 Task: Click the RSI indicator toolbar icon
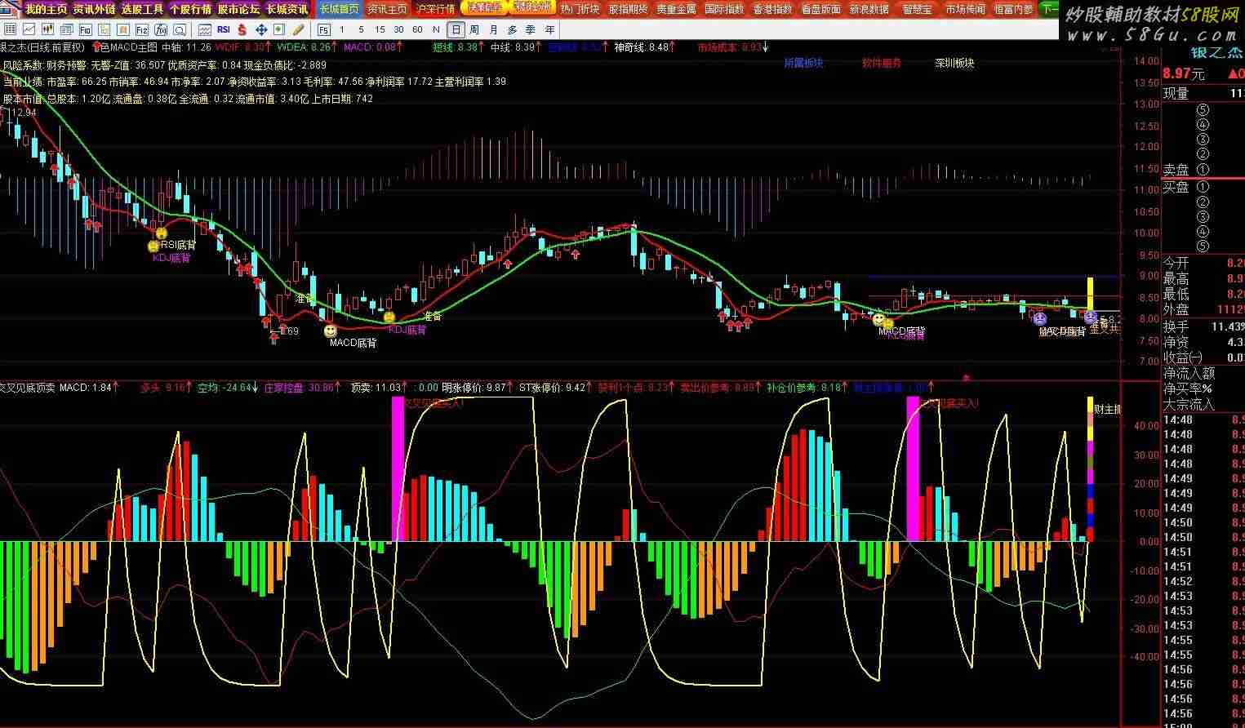[x=224, y=30]
